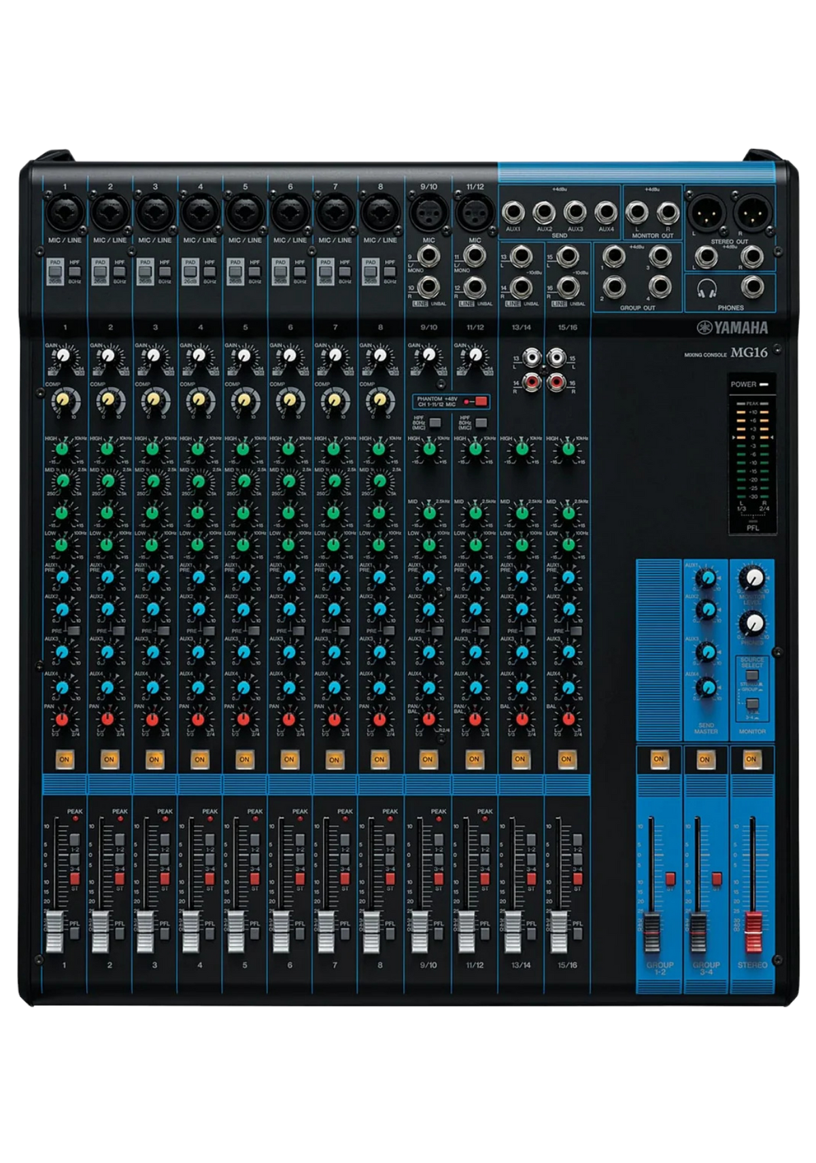
Task: Click channel 5 LOW EQ knob
Action: [x=243, y=545]
